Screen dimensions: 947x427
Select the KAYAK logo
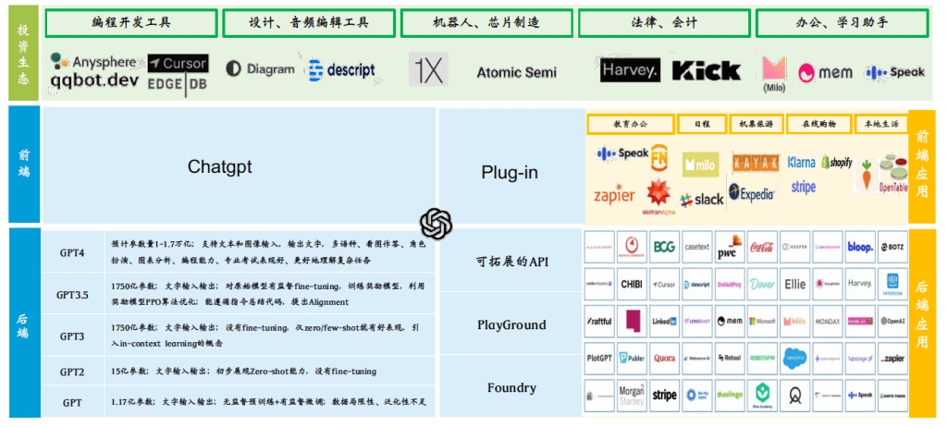tap(756, 163)
